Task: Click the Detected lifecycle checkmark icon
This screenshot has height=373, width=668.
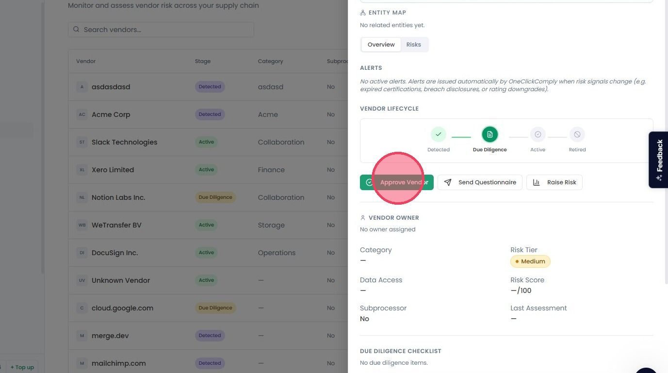Action: coord(438,134)
